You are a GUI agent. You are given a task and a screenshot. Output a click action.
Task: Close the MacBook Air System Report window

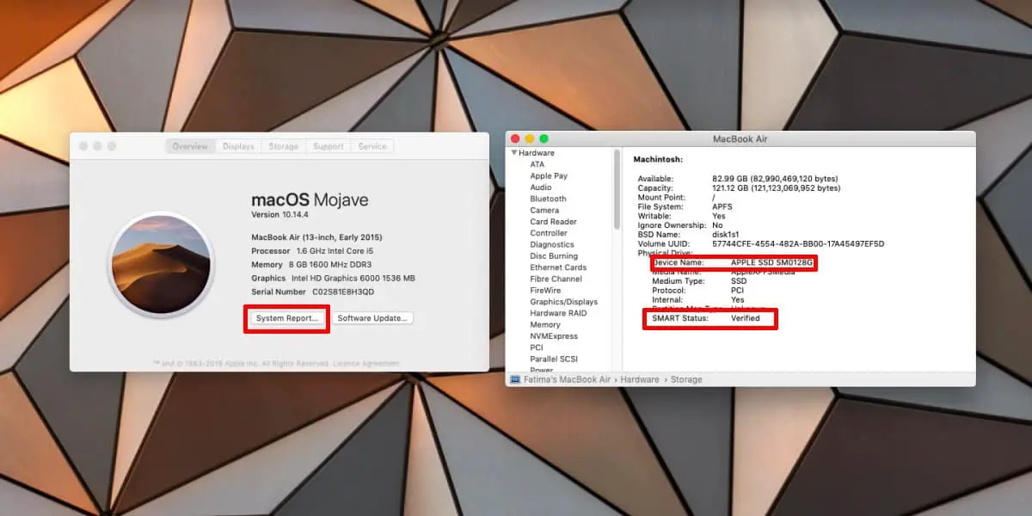515,138
